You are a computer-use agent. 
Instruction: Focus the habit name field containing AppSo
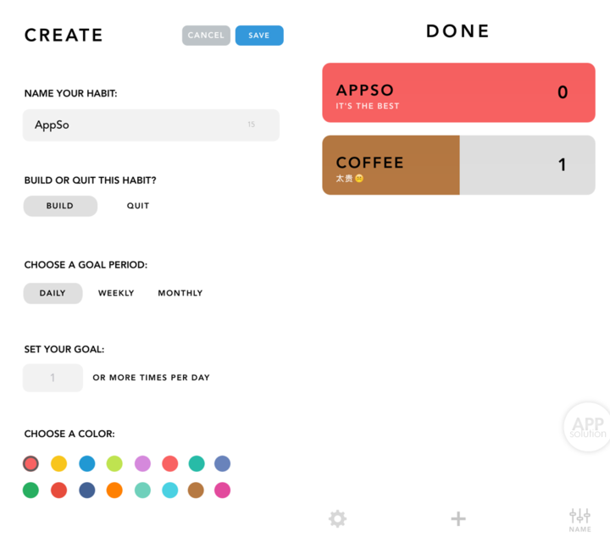coord(151,125)
